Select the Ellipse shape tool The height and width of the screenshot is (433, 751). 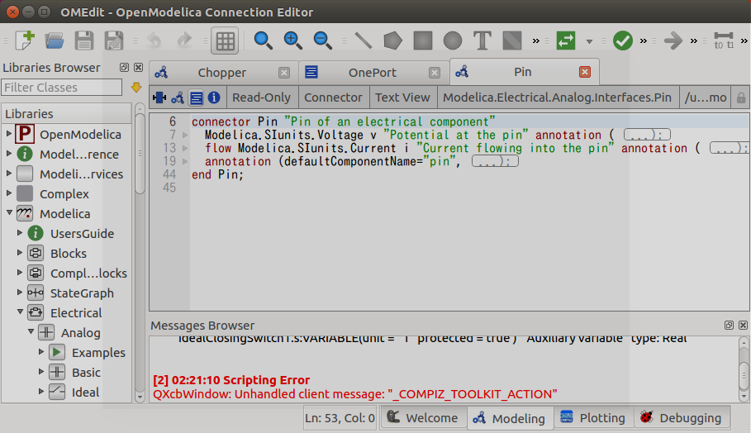[x=452, y=40]
